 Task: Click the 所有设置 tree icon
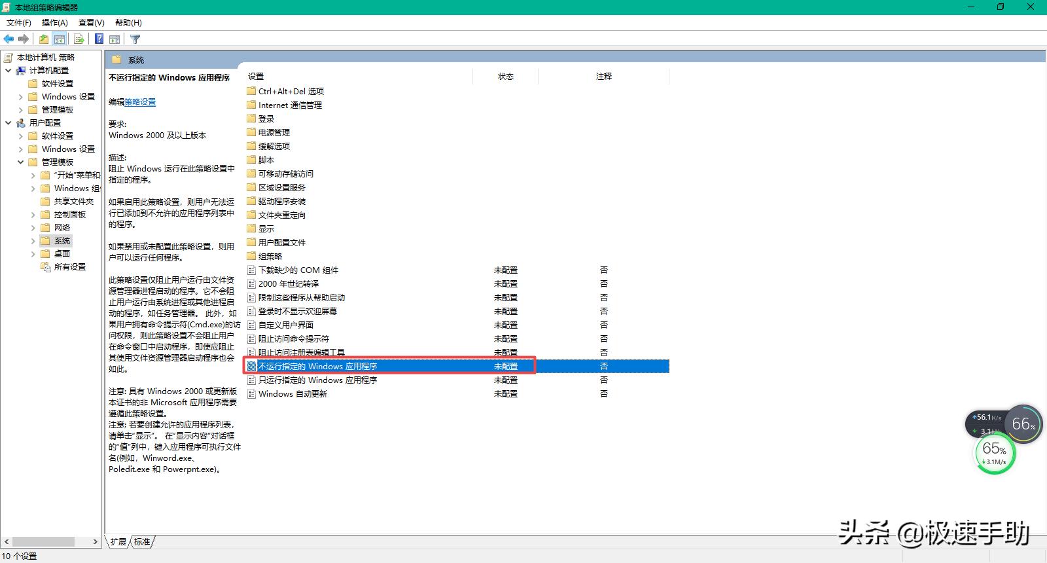click(46, 266)
